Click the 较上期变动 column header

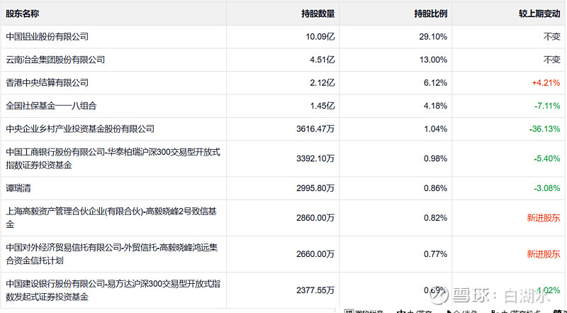pos(539,13)
